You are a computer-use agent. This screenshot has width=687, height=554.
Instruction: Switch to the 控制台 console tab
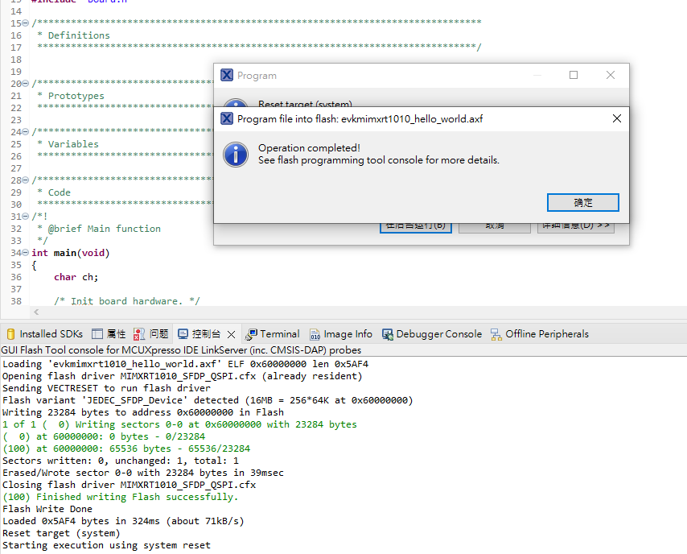pyautogui.click(x=203, y=333)
